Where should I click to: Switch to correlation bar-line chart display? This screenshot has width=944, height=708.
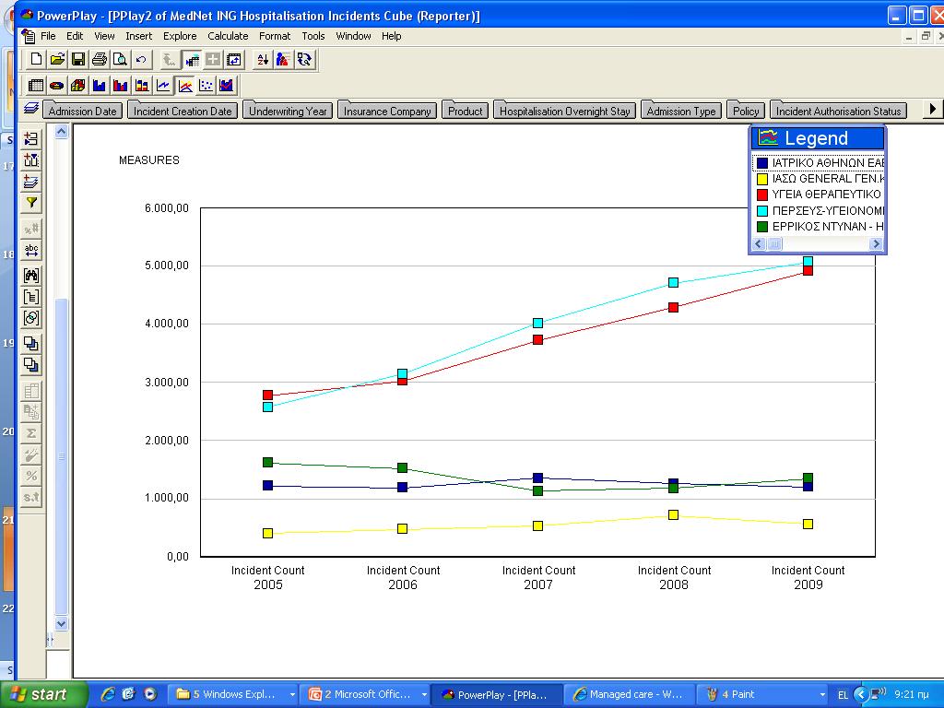pyautogui.click(x=227, y=86)
